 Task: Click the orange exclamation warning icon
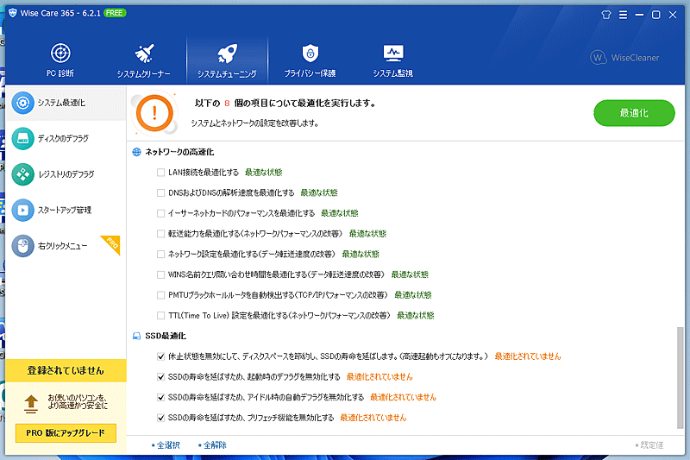tap(154, 113)
